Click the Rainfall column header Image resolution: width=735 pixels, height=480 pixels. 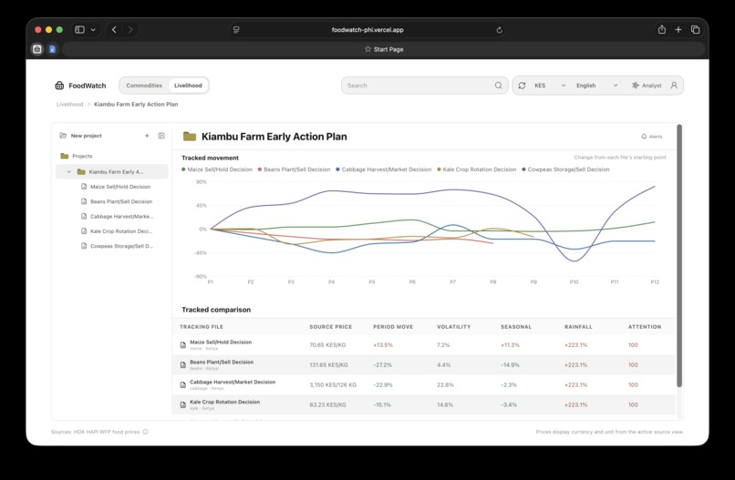[578, 327]
